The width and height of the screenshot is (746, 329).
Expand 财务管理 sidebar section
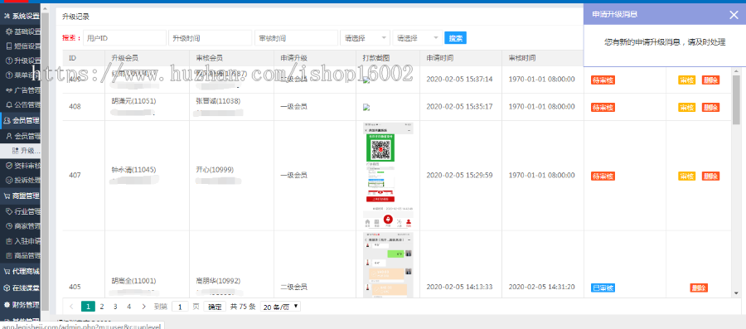point(21,304)
